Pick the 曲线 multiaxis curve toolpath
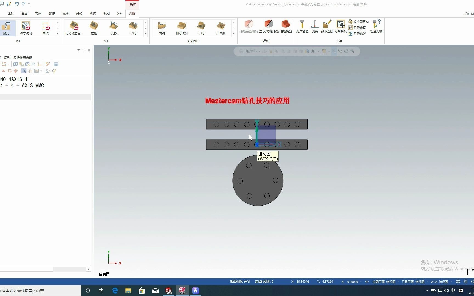 [162, 28]
